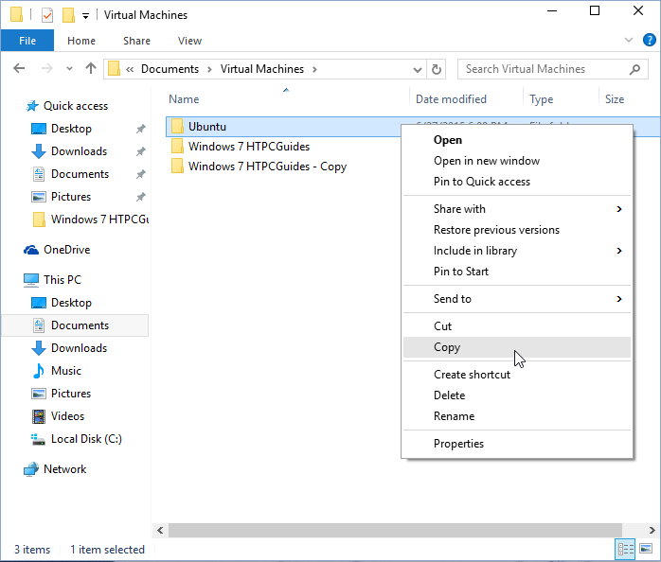The image size is (661, 562).
Task: Select Rename in the context menu
Action: point(454,416)
